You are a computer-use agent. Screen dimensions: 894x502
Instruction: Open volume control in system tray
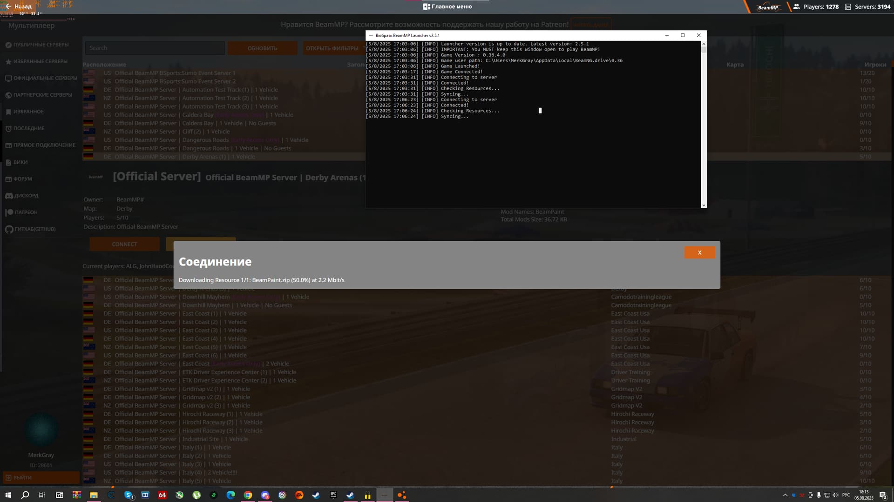pos(835,495)
